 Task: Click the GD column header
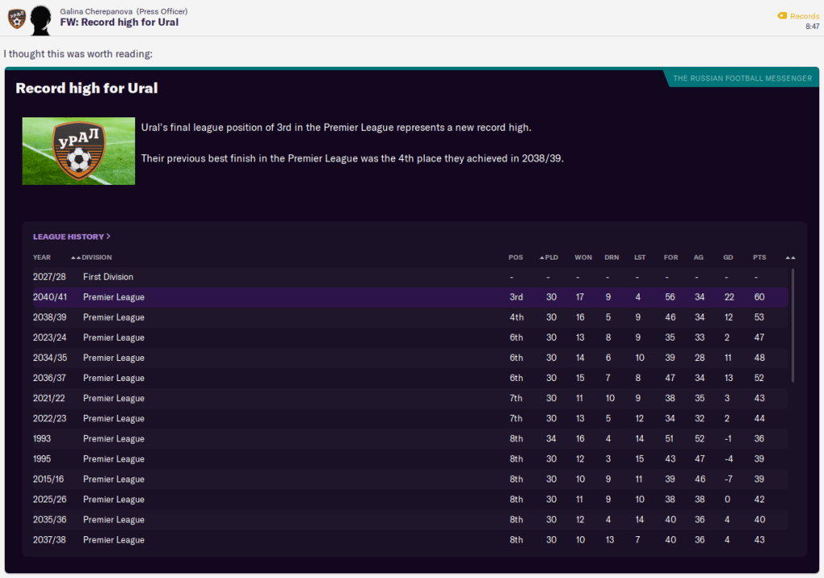(x=728, y=257)
